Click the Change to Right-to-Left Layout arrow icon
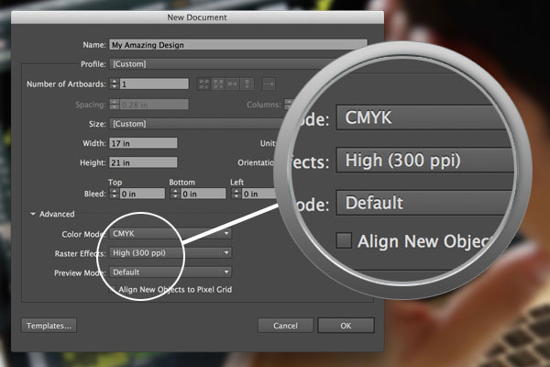The image size is (550, 367). tap(269, 83)
